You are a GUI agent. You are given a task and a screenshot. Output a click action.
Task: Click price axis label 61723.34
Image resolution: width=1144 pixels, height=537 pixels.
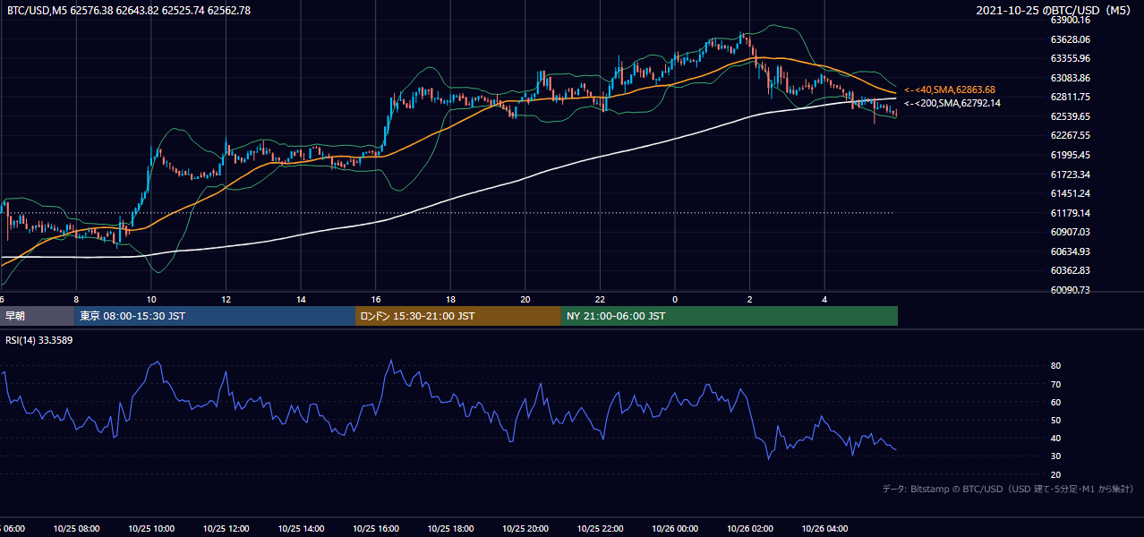(x=1071, y=175)
